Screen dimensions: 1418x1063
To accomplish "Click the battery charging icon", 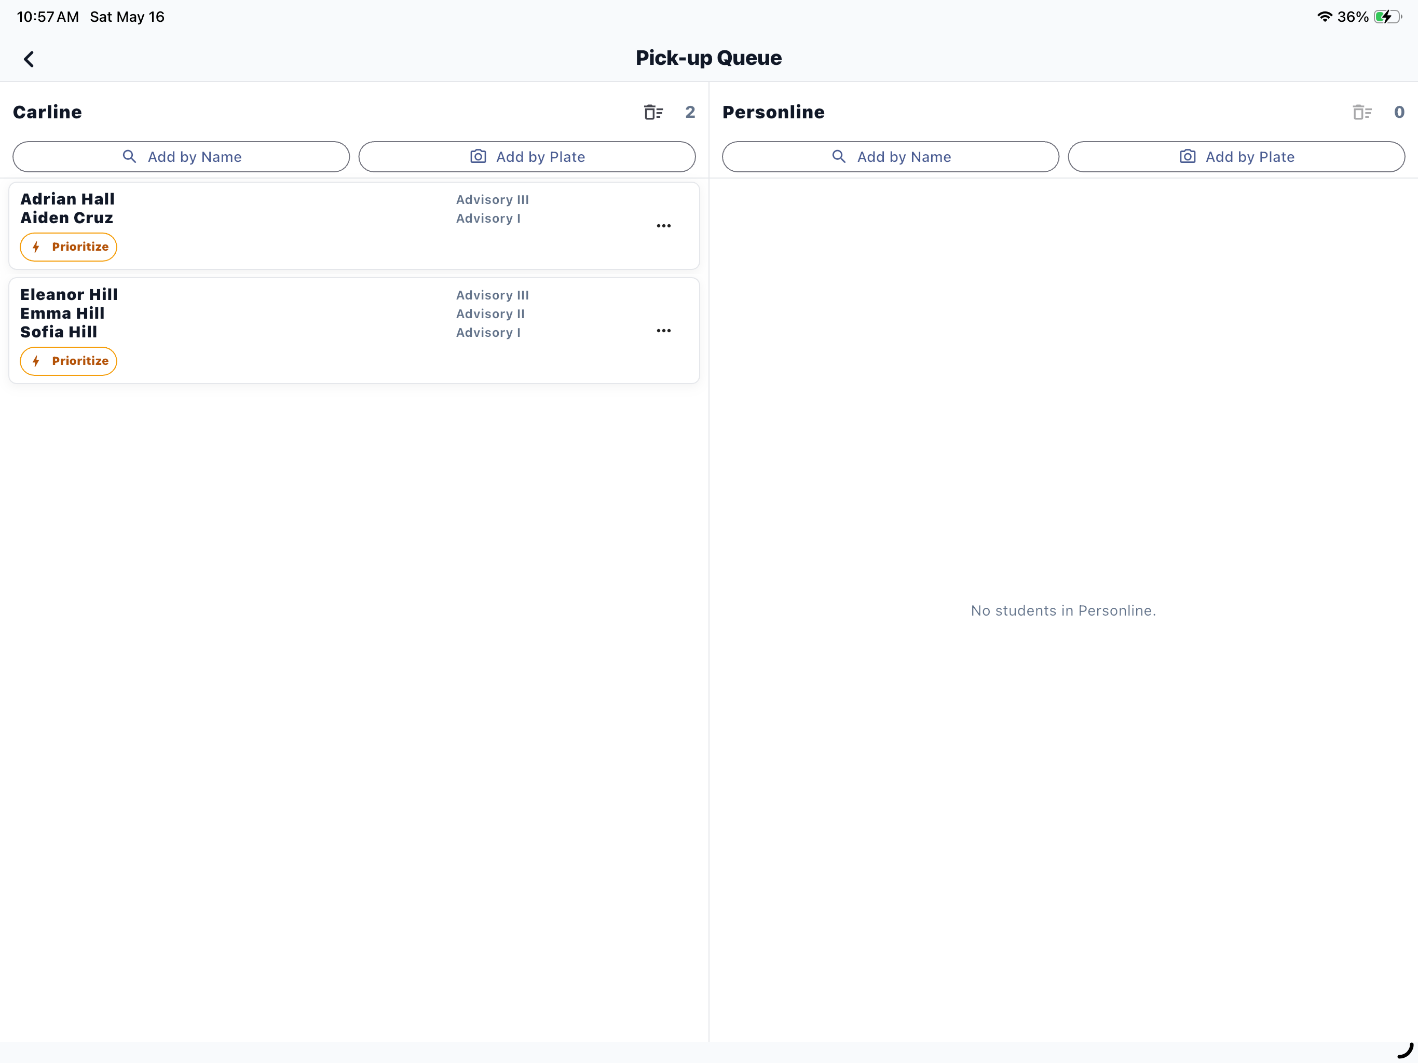I will (x=1388, y=17).
